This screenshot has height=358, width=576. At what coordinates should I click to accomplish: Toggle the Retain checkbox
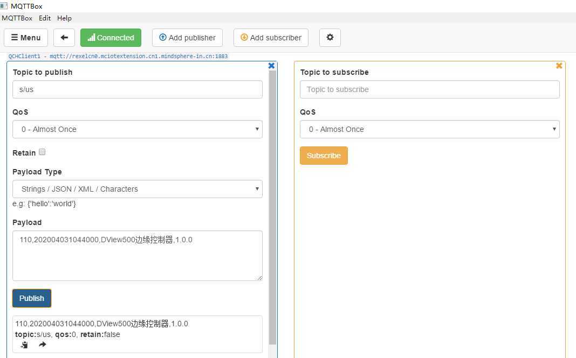pyautogui.click(x=42, y=152)
